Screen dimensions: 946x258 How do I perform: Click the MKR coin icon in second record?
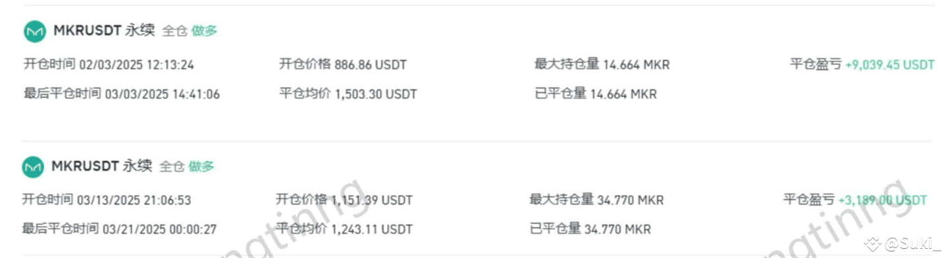pyautogui.click(x=33, y=167)
